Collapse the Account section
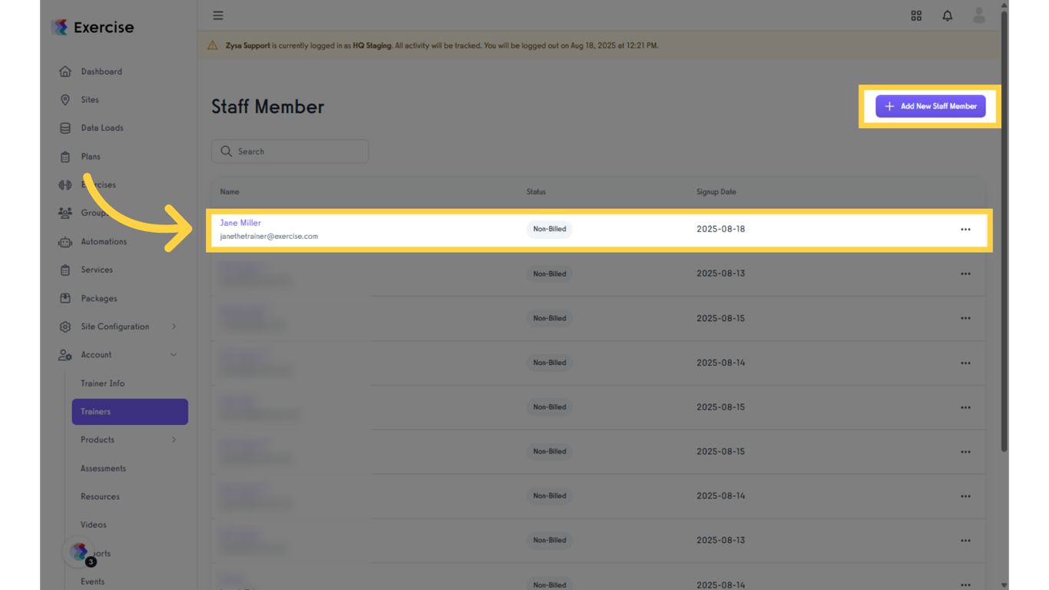This screenshot has width=1049, height=590. [x=174, y=355]
